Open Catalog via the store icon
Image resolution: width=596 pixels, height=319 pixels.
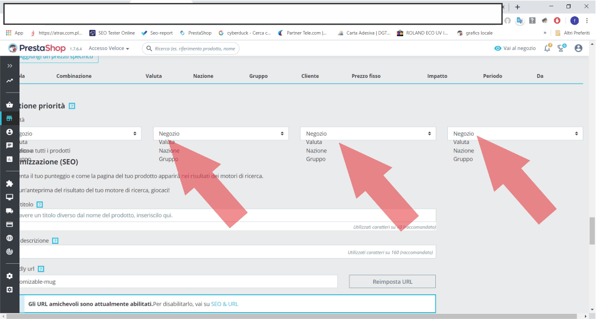click(9, 118)
